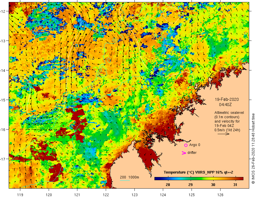Click the 'Temperature (°C) VIIRS_NPP 16% ql>=2' title
Viewport: 255px width, 197px height.
click(x=198, y=172)
